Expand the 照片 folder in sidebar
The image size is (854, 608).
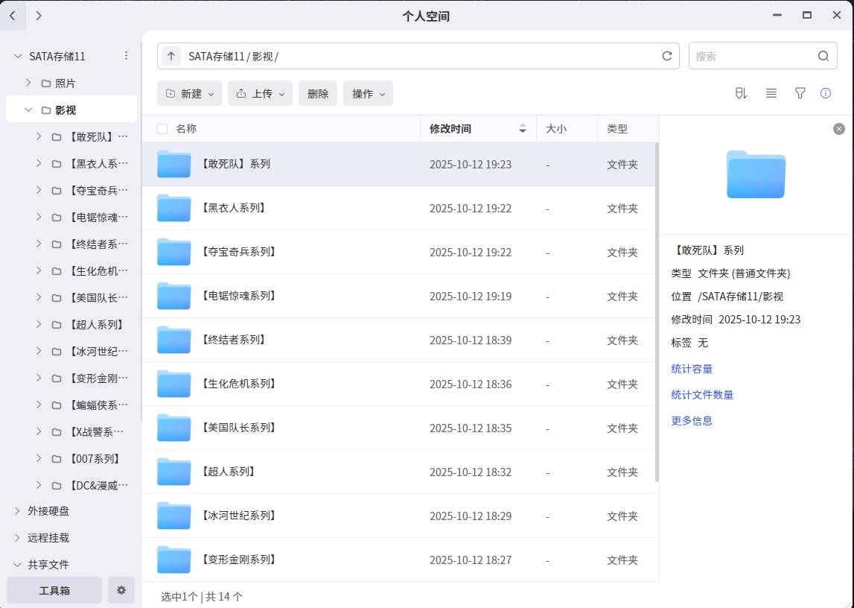point(28,83)
